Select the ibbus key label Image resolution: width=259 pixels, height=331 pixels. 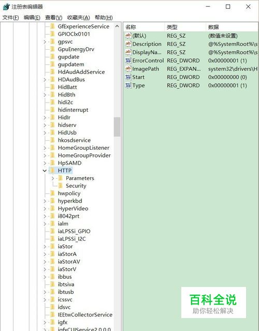[x=65, y=277]
